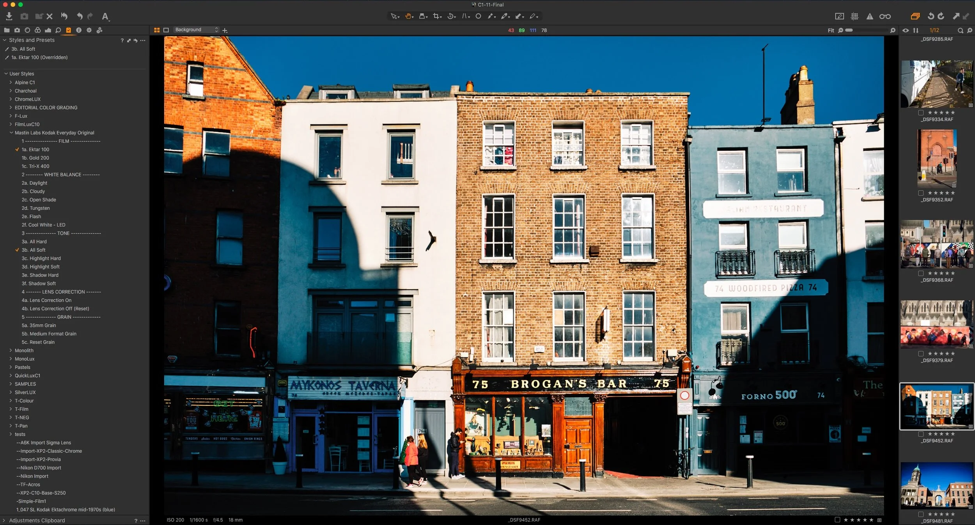
Task: Apply the 4a. Lens Correction On style
Action: pos(46,300)
